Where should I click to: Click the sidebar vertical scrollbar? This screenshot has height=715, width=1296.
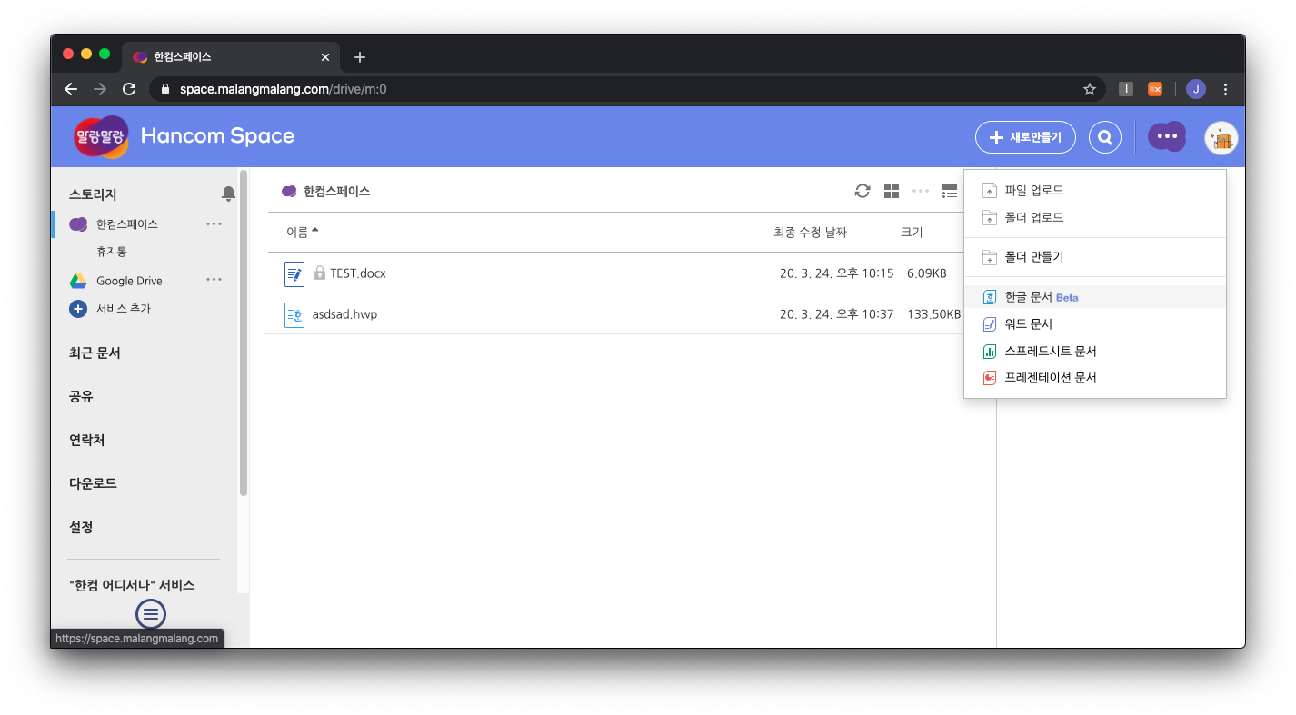(244, 333)
